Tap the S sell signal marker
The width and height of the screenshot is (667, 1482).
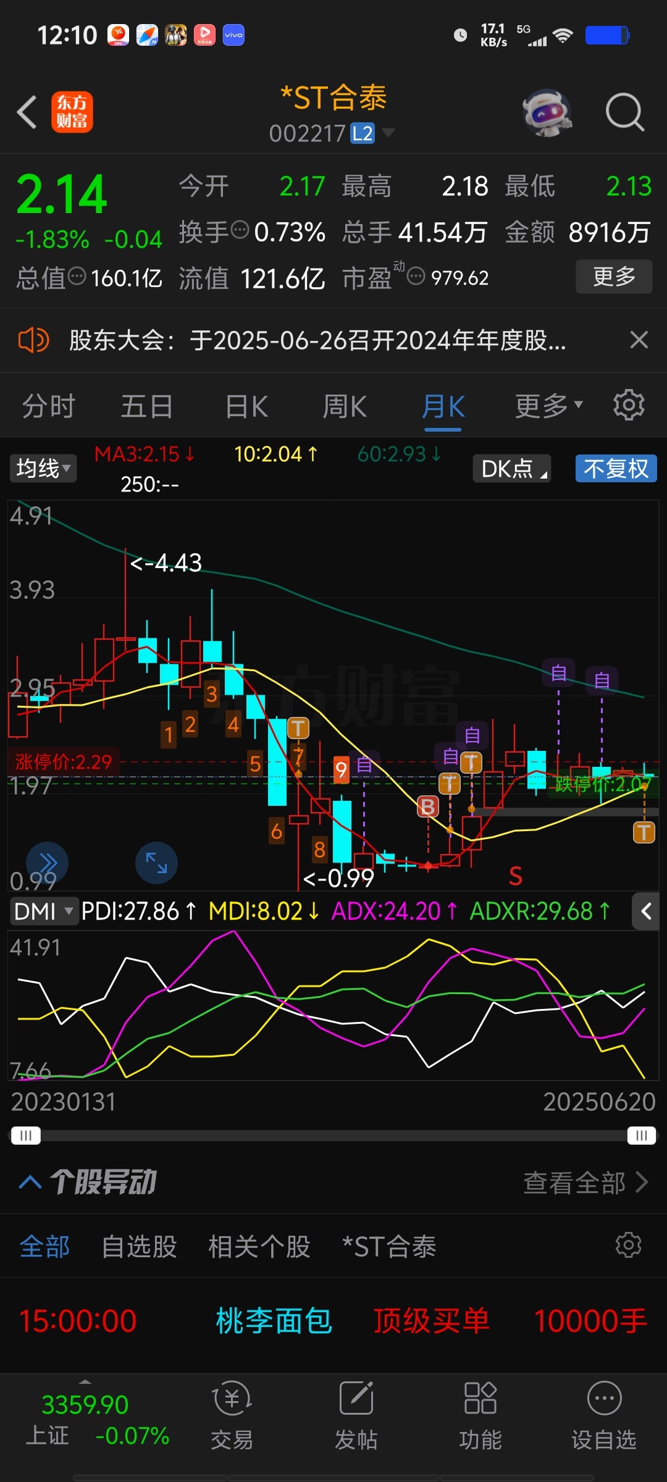point(516,876)
